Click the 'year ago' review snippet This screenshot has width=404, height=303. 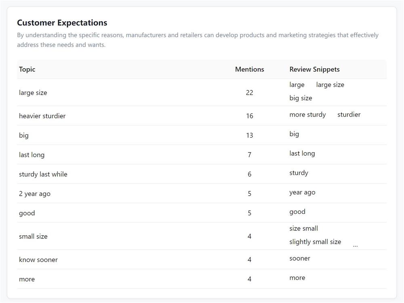coord(302,193)
